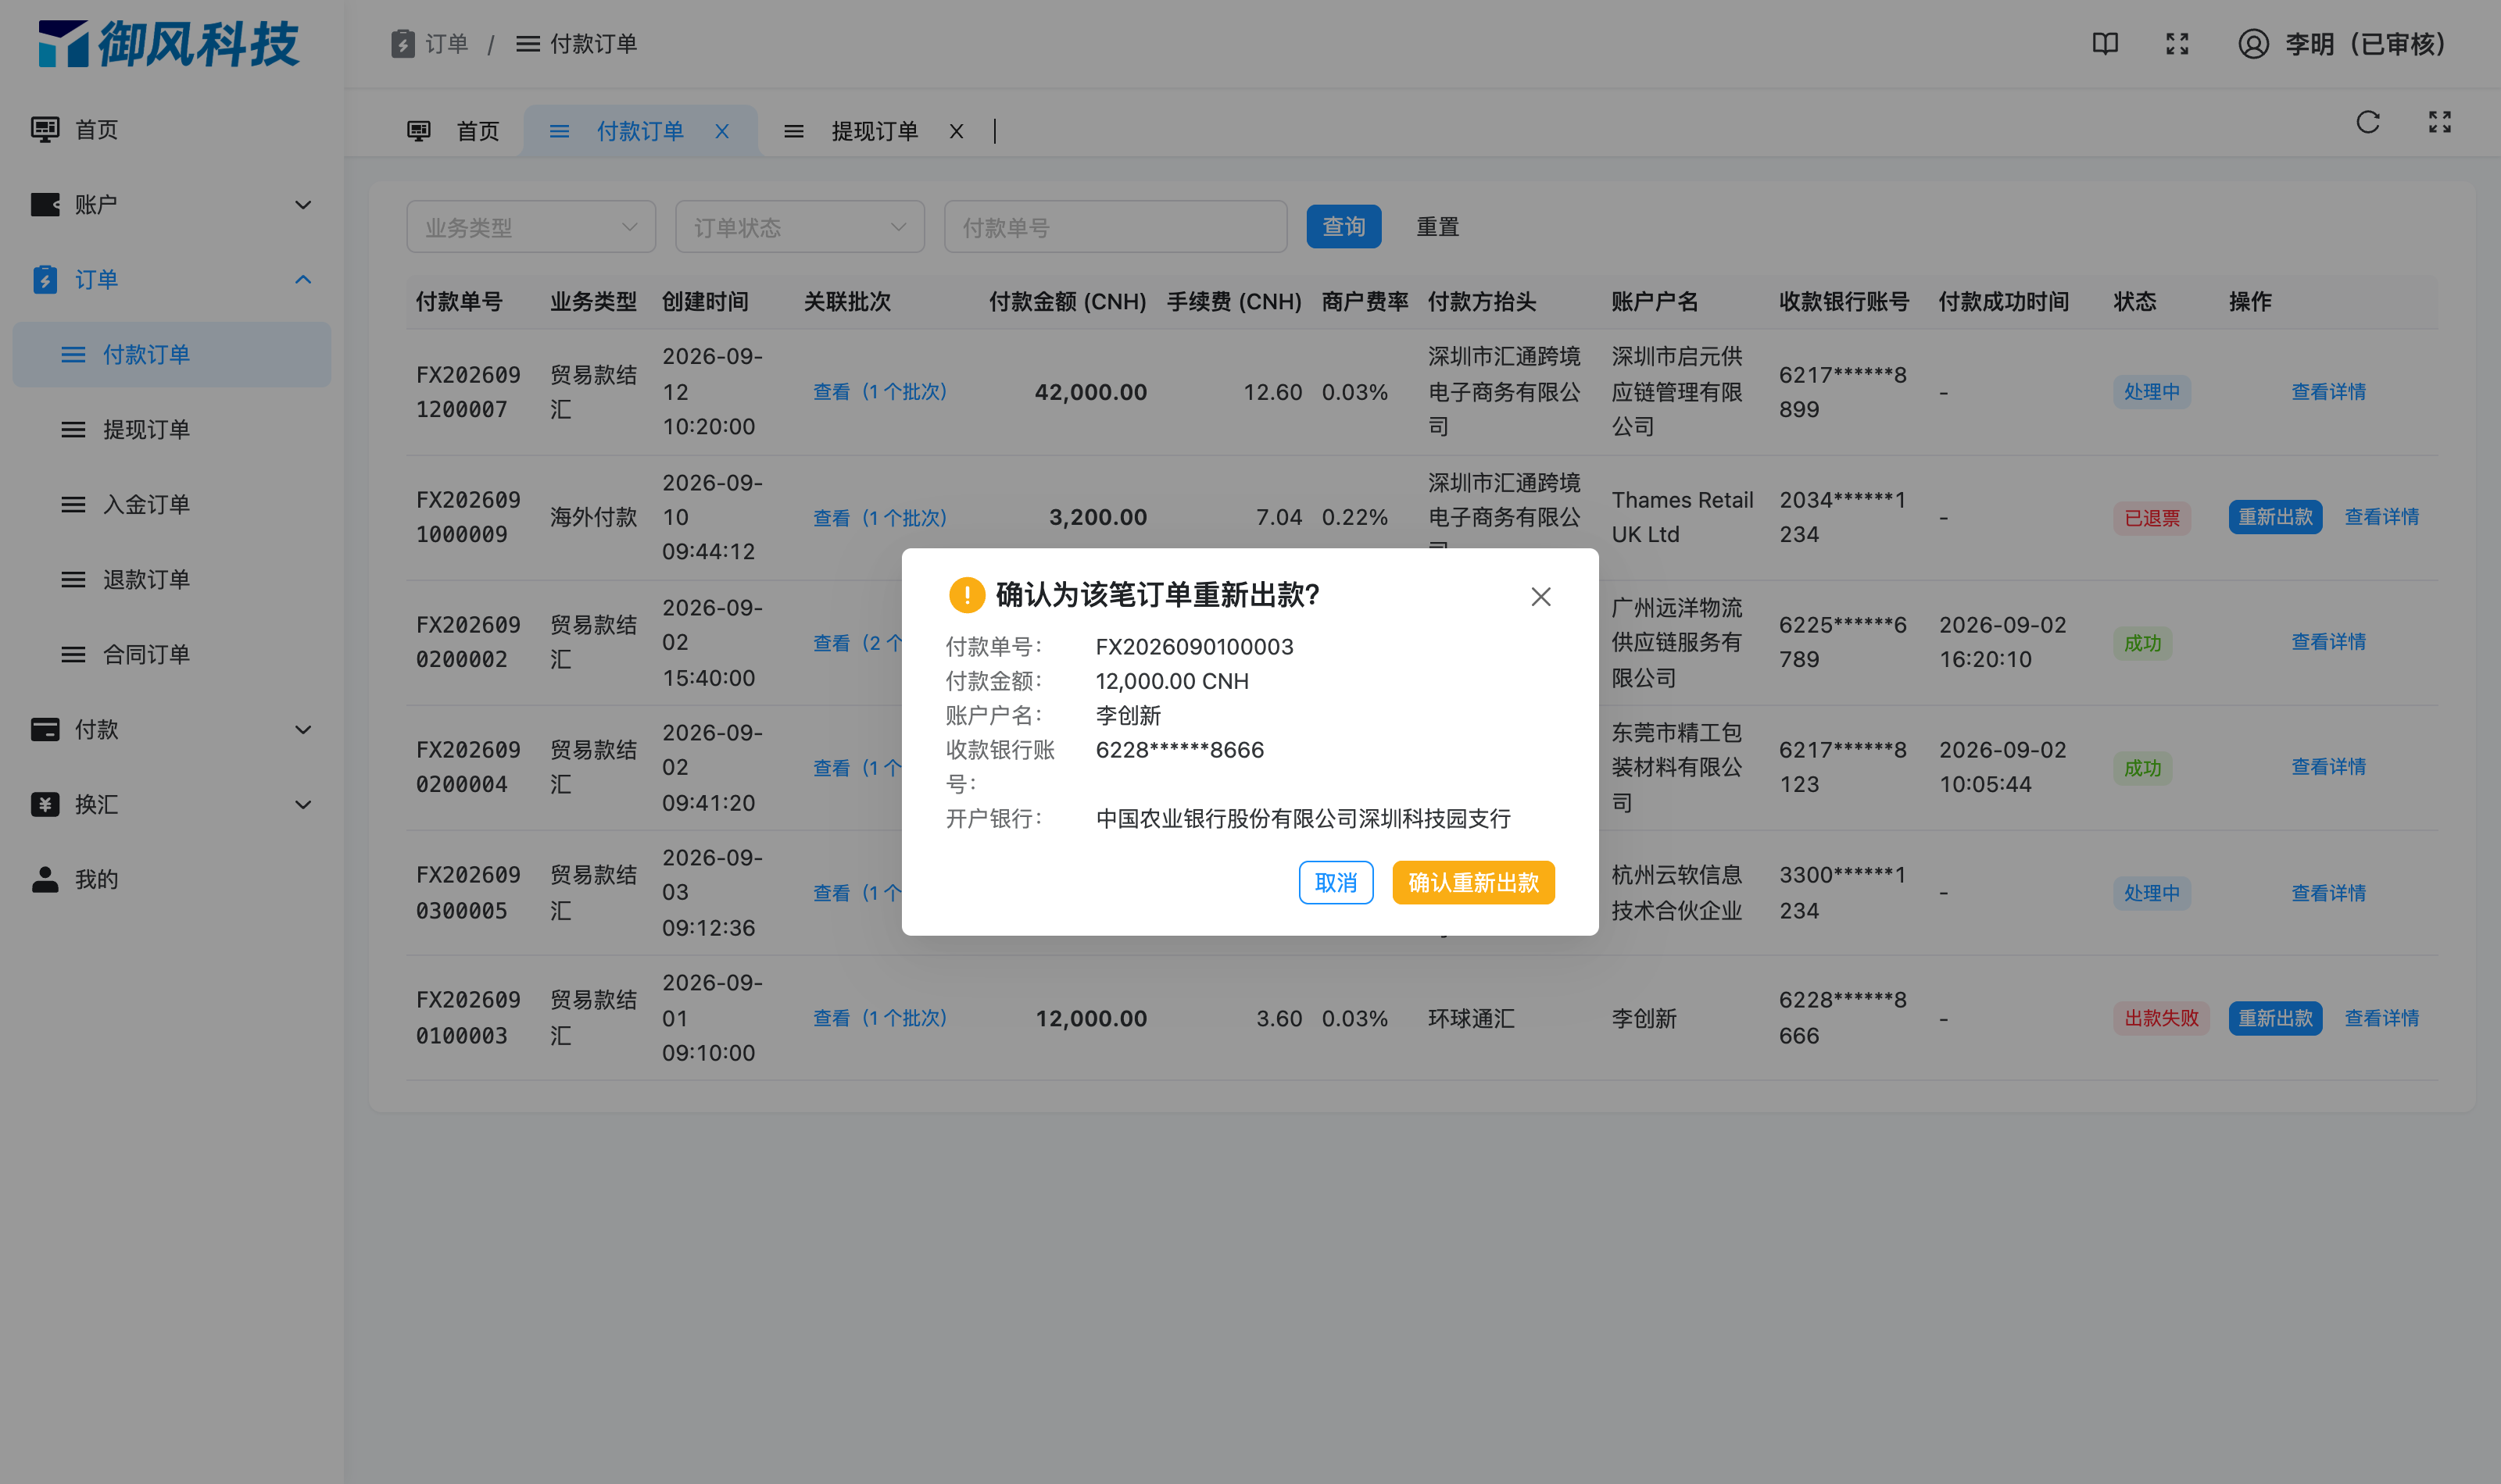
Task: Select 付款订单 in the sidebar
Action: (x=172, y=354)
